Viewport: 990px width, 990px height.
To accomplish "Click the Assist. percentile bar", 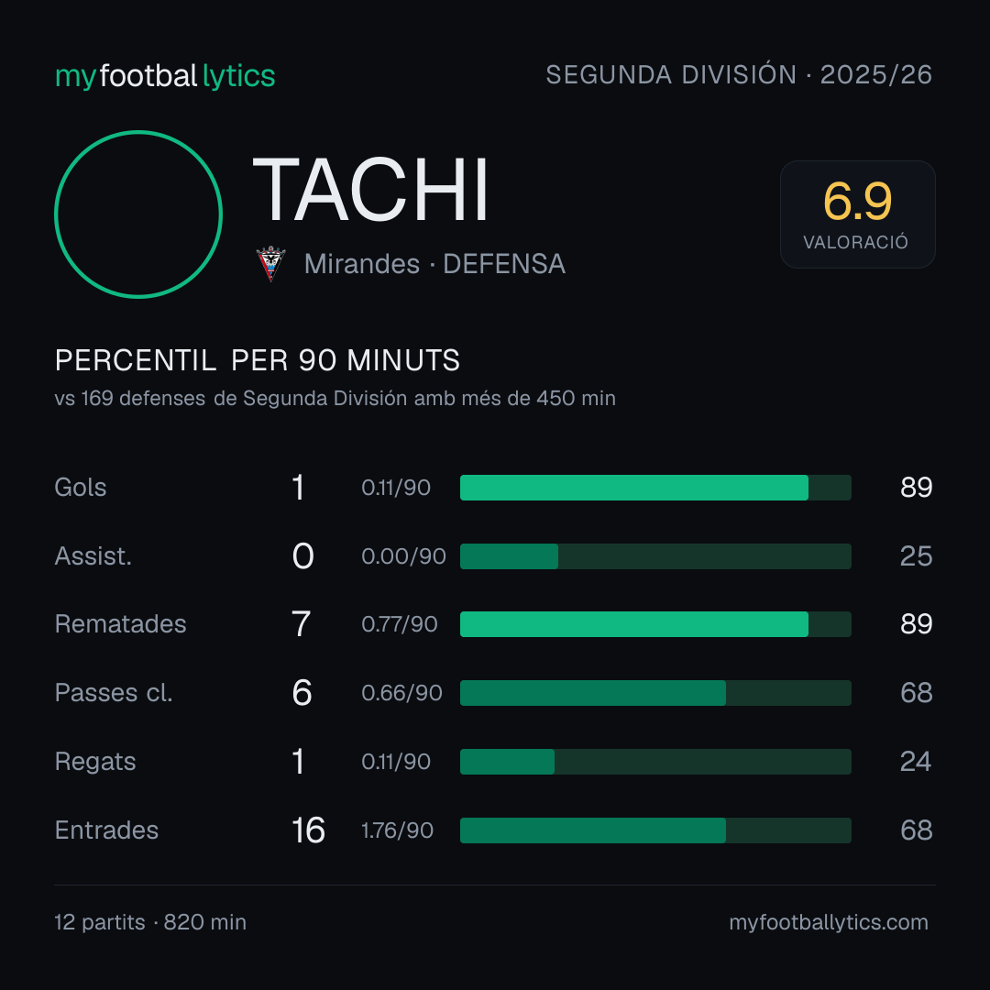I will tap(655, 556).
